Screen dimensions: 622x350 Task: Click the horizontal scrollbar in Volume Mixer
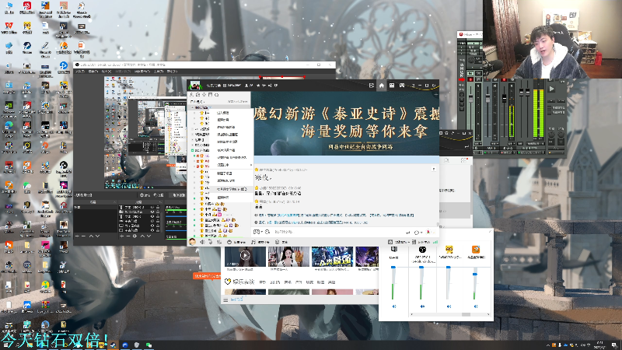tap(450, 314)
